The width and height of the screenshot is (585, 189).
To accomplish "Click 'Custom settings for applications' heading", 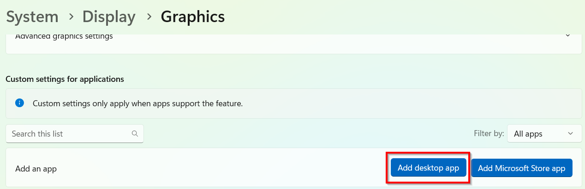I will point(65,79).
